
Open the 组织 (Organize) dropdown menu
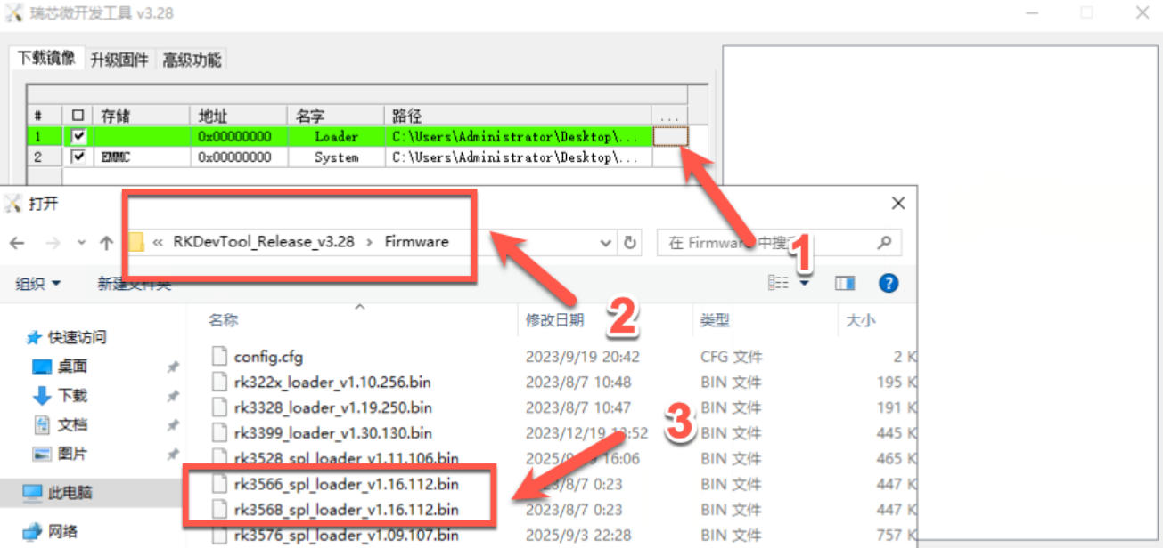point(38,284)
